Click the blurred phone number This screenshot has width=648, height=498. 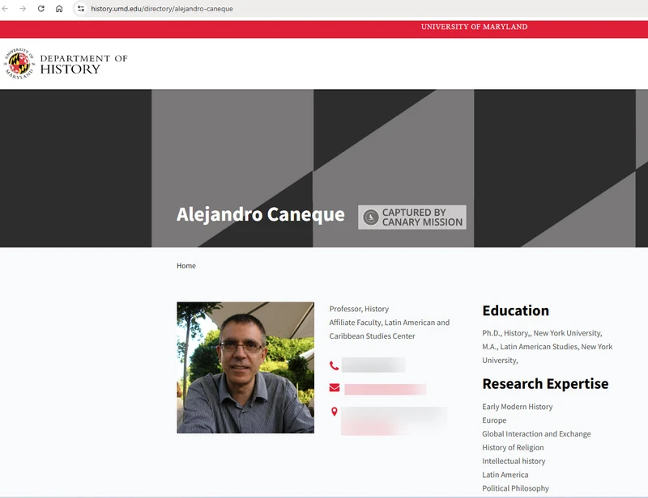pyautogui.click(x=373, y=365)
